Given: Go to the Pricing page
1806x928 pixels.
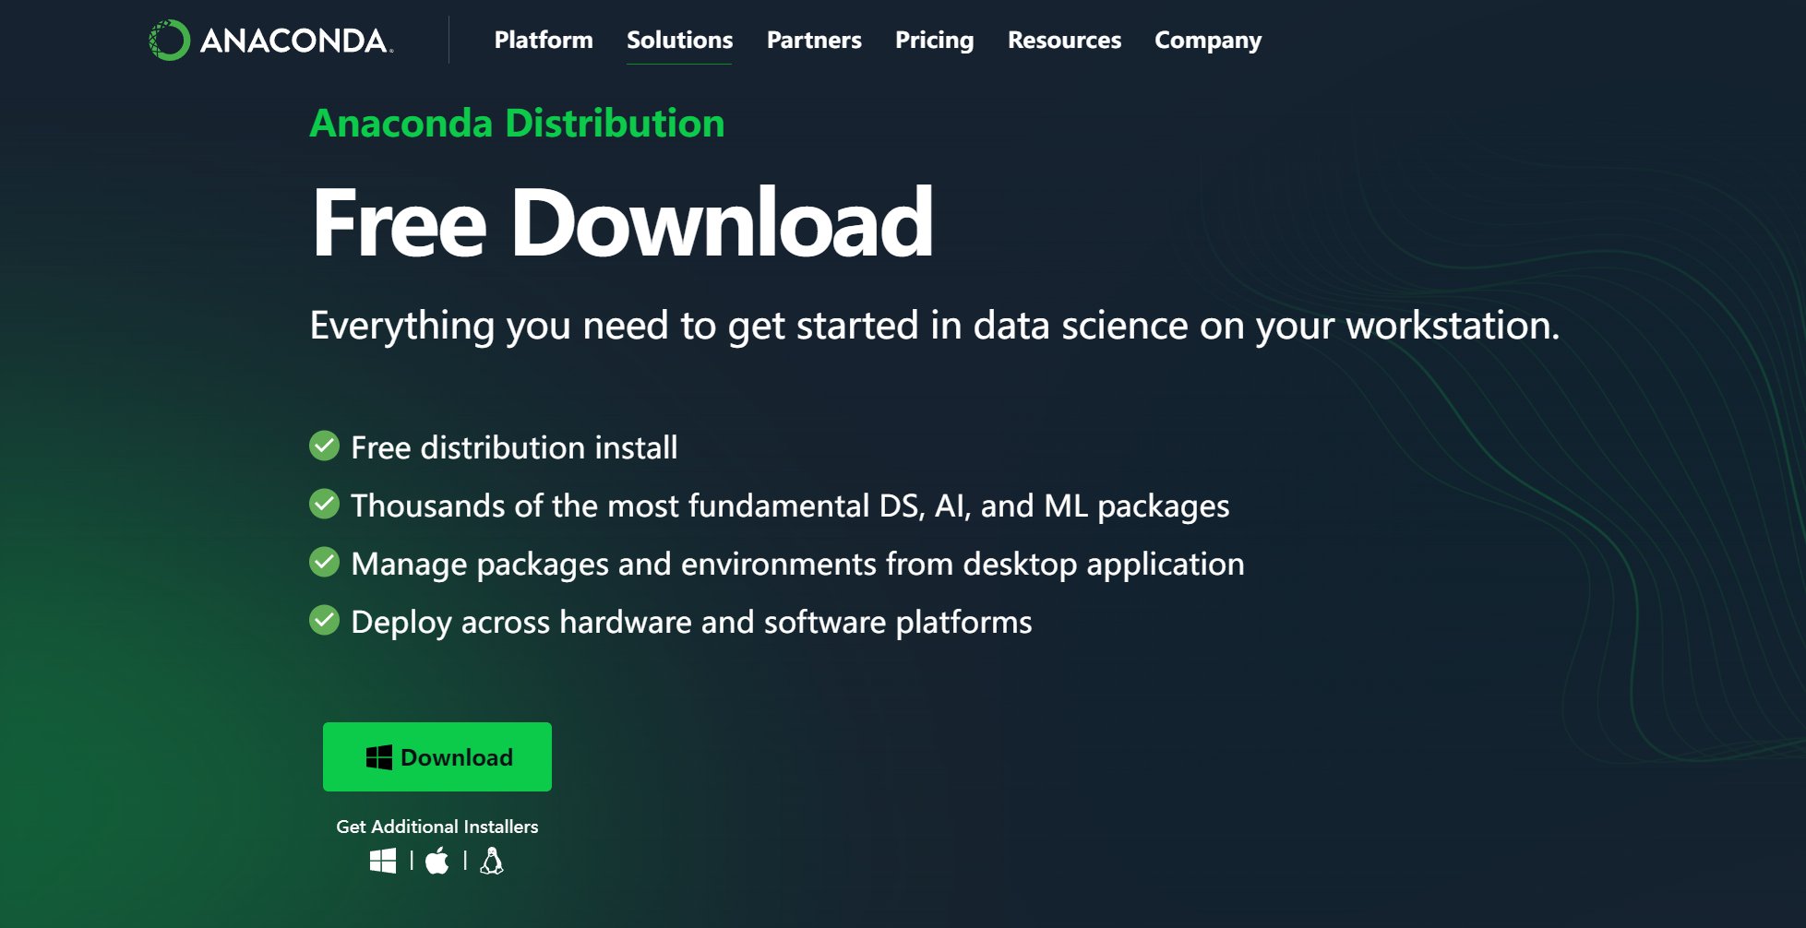Looking at the screenshot, I should [x=934, y=40].
